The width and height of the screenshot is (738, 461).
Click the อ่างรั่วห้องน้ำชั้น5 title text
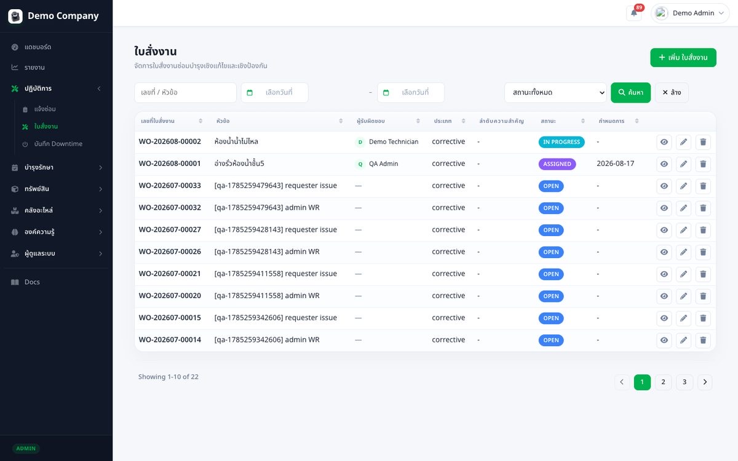click(x=239, y=164)
